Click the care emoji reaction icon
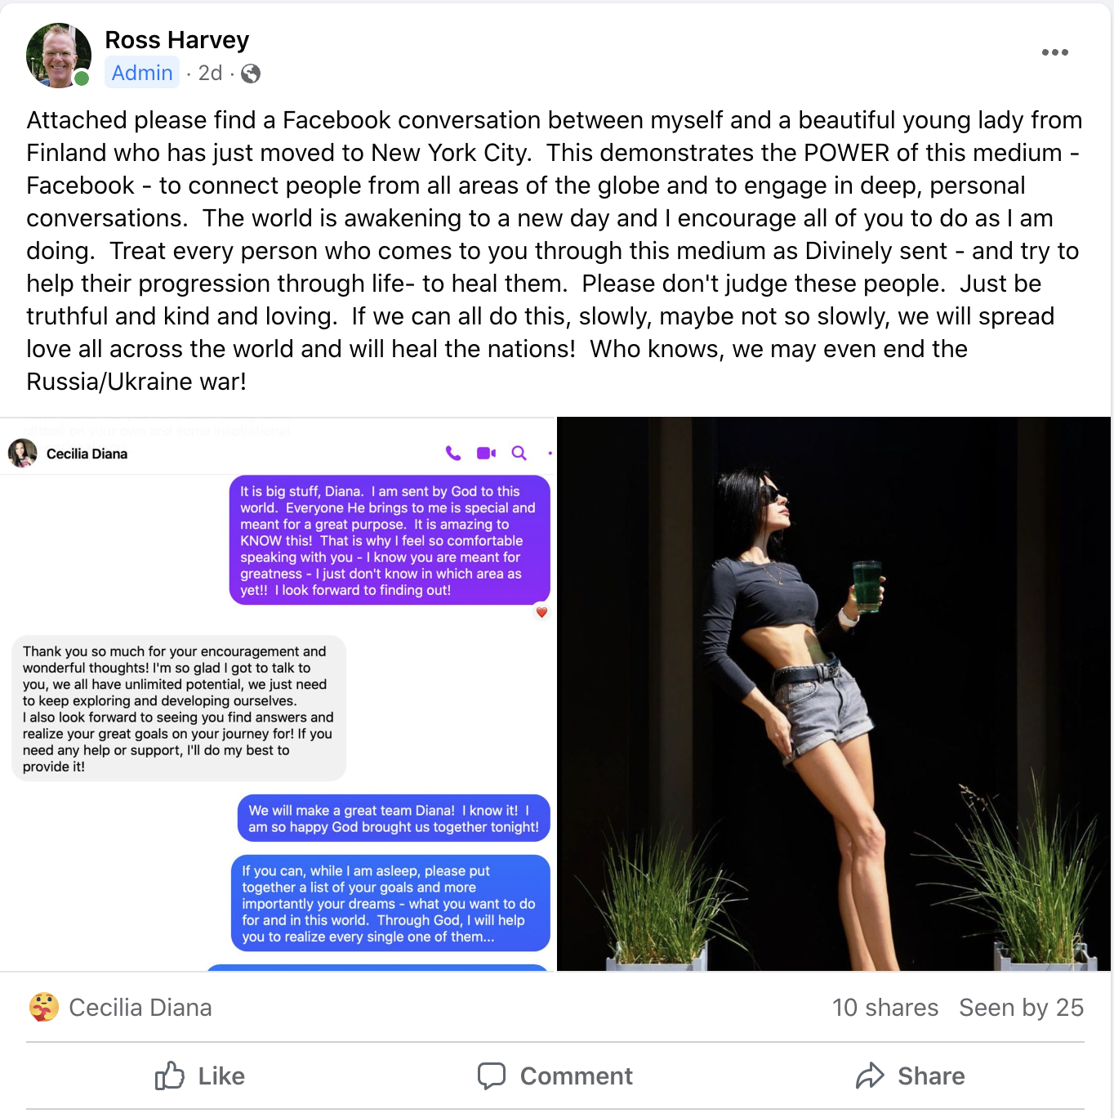The height and width of the screenshot is (1118, 1114). [x=44, y=1007]
